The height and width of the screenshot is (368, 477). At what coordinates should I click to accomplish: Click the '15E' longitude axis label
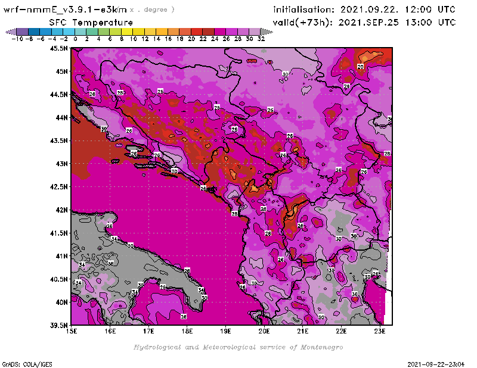(x=72, y=331)
